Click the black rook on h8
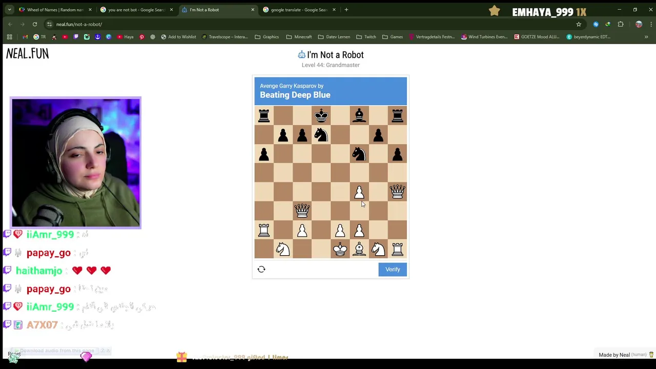The height and width of the screenshot is (369, 656). 397,116
